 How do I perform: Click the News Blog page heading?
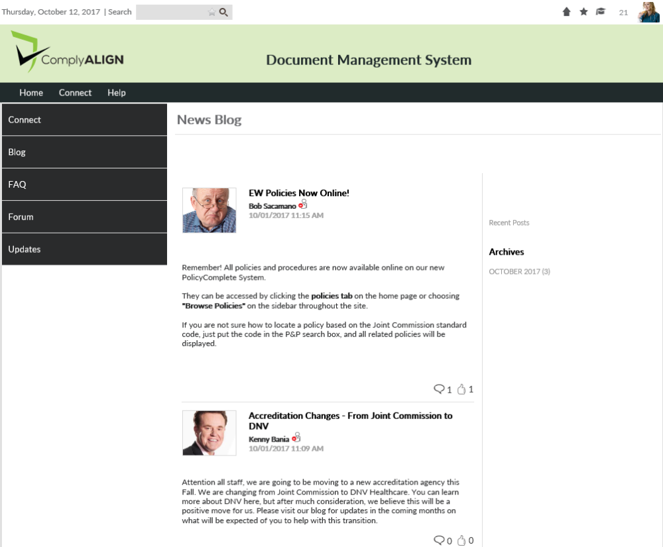[210, 120]
